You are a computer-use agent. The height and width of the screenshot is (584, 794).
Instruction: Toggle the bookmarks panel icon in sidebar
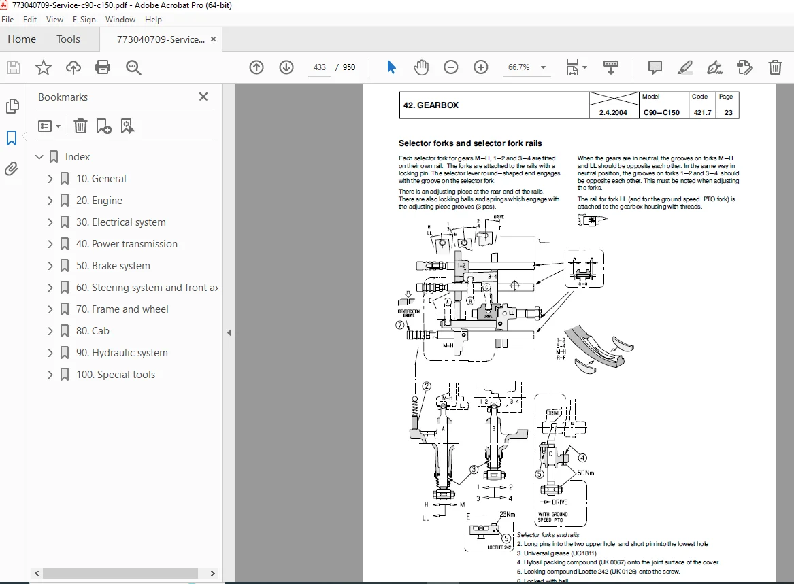(x=12, y=137)
